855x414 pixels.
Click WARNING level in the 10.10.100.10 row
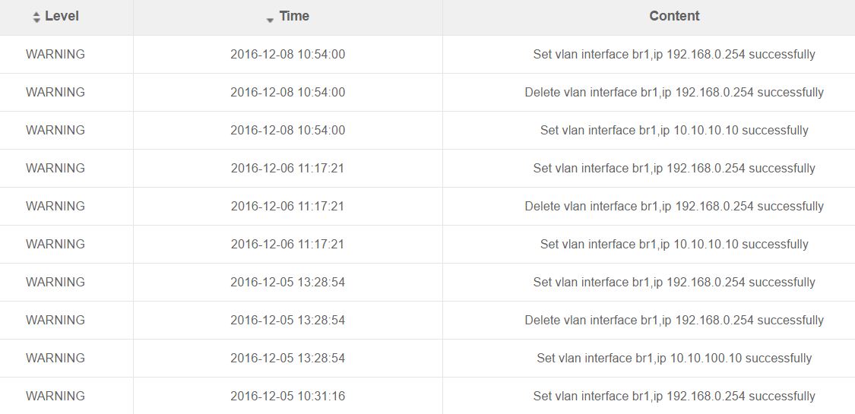pos(55,359)
